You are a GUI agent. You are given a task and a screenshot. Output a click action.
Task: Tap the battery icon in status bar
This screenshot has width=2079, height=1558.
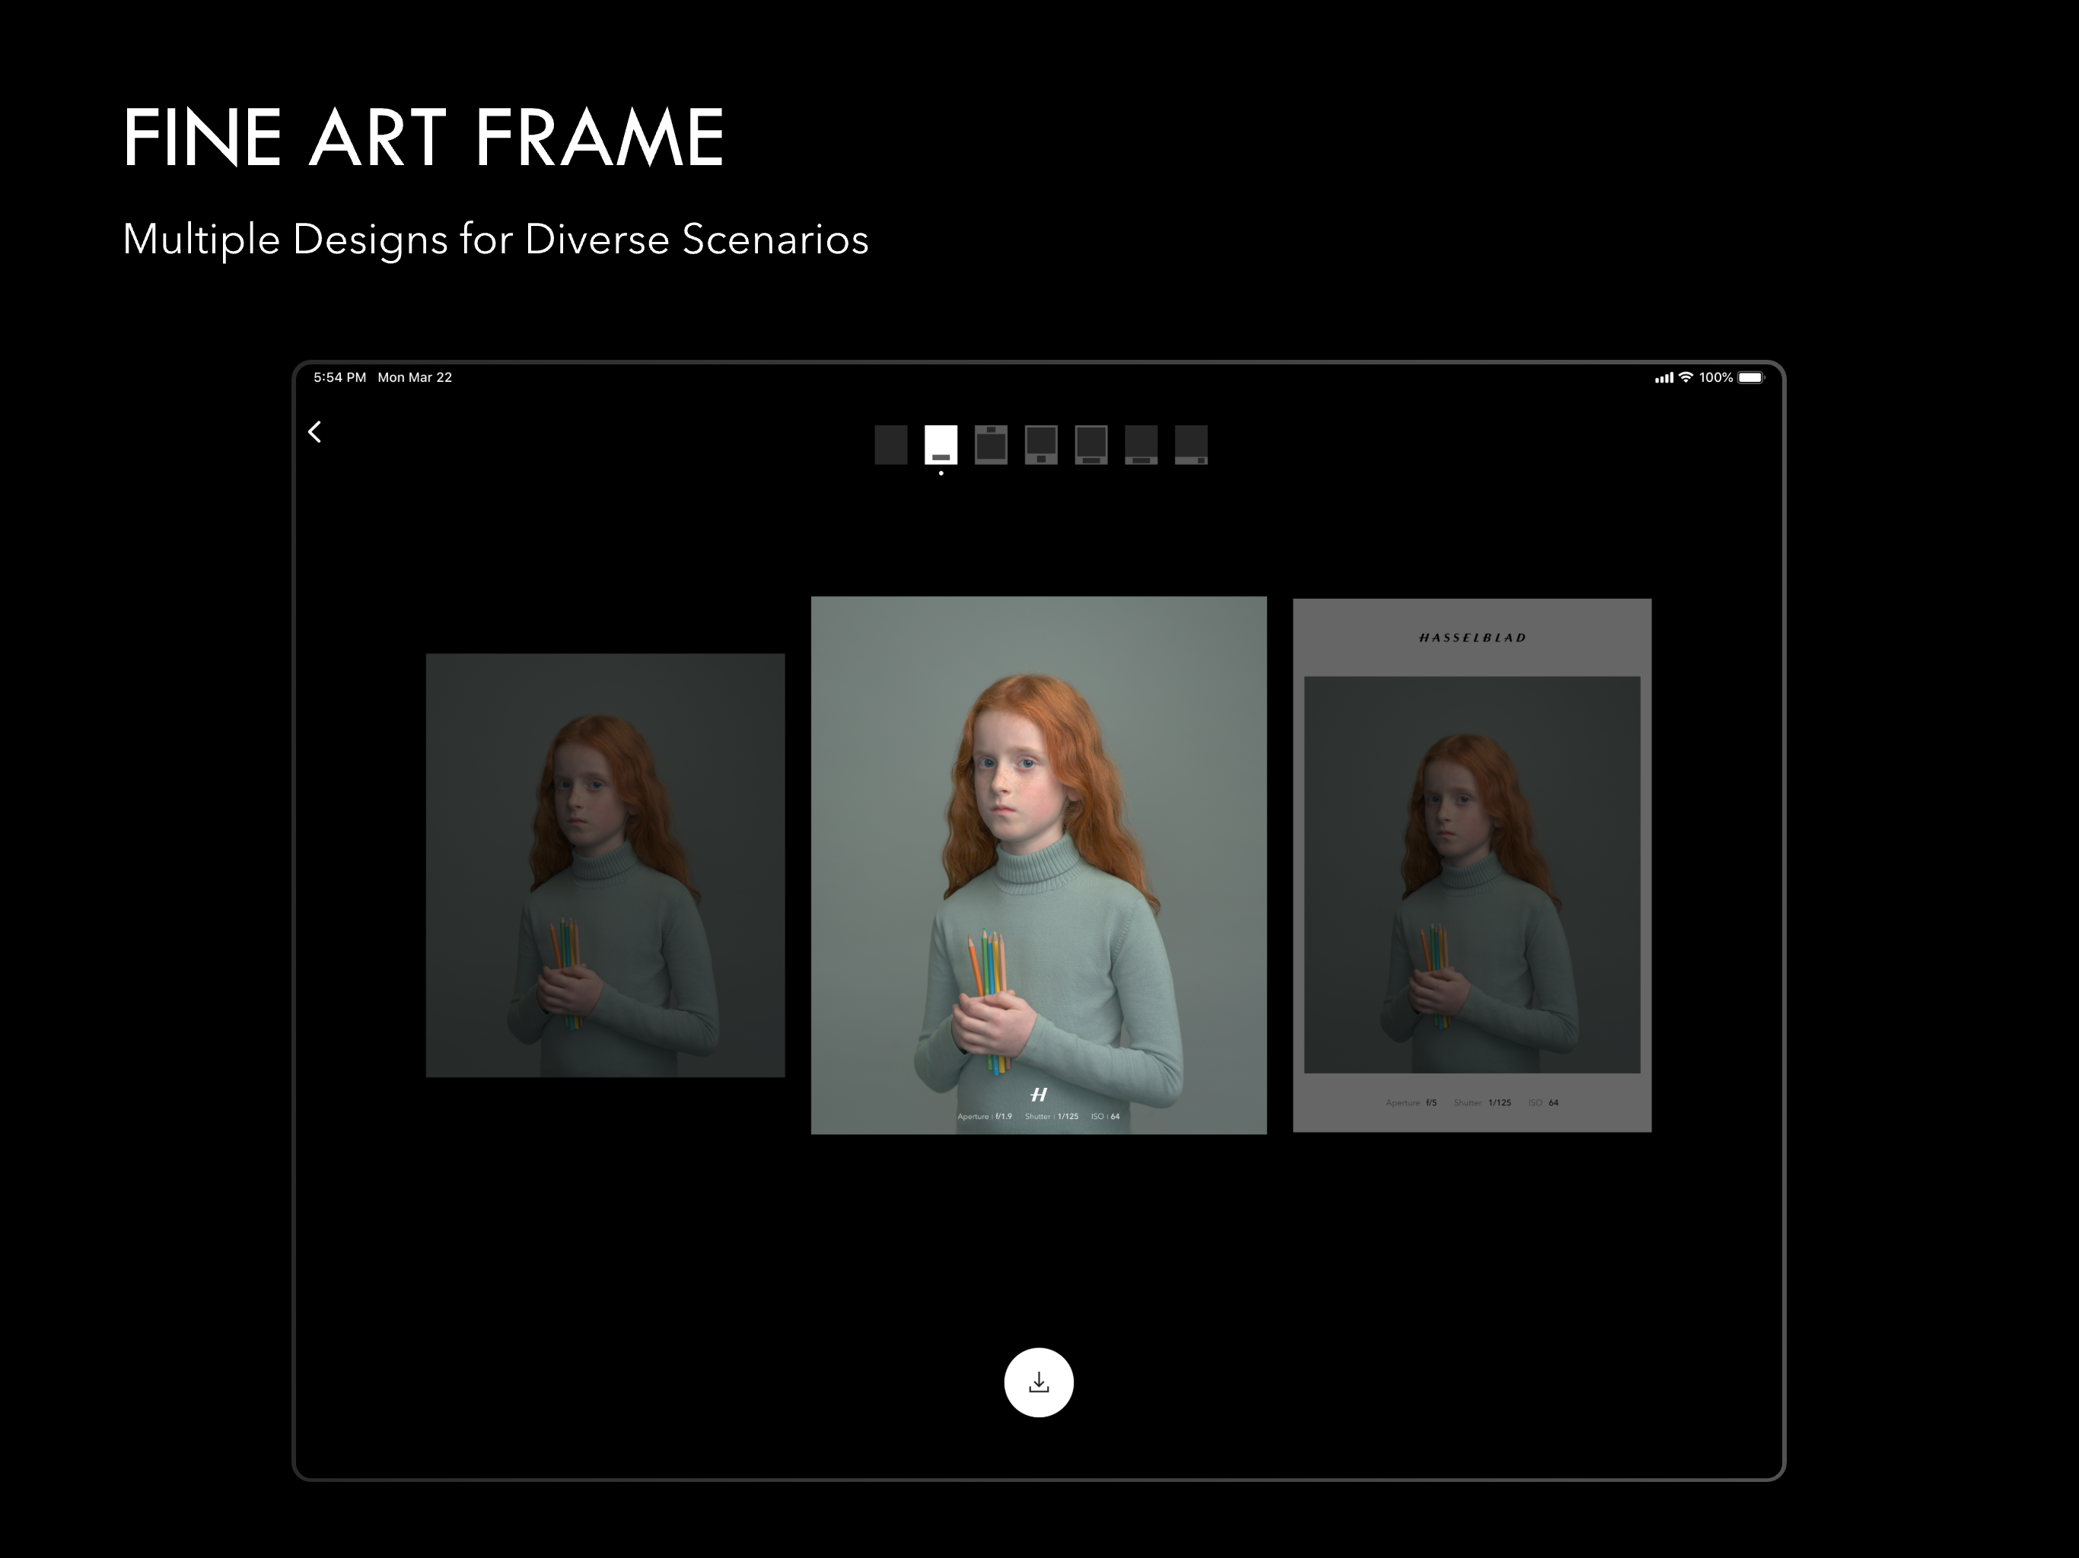1750,377
